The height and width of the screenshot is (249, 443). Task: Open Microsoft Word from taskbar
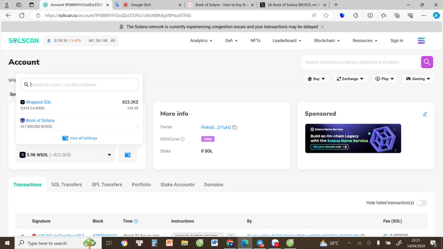[x=214, y=243]
